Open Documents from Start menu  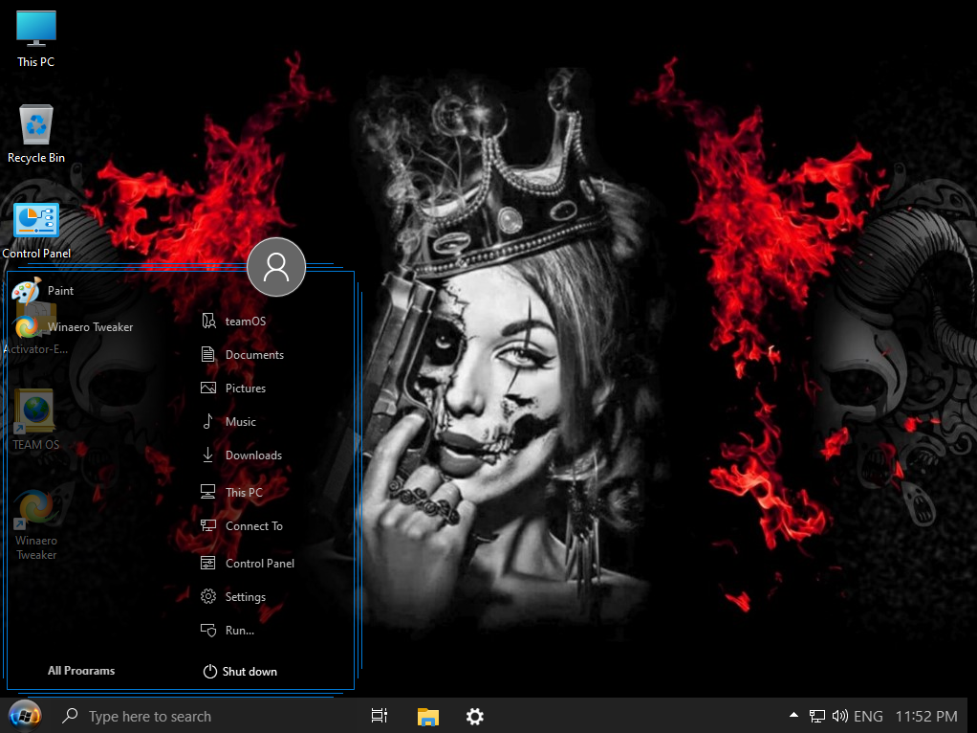tap(253, 355)
